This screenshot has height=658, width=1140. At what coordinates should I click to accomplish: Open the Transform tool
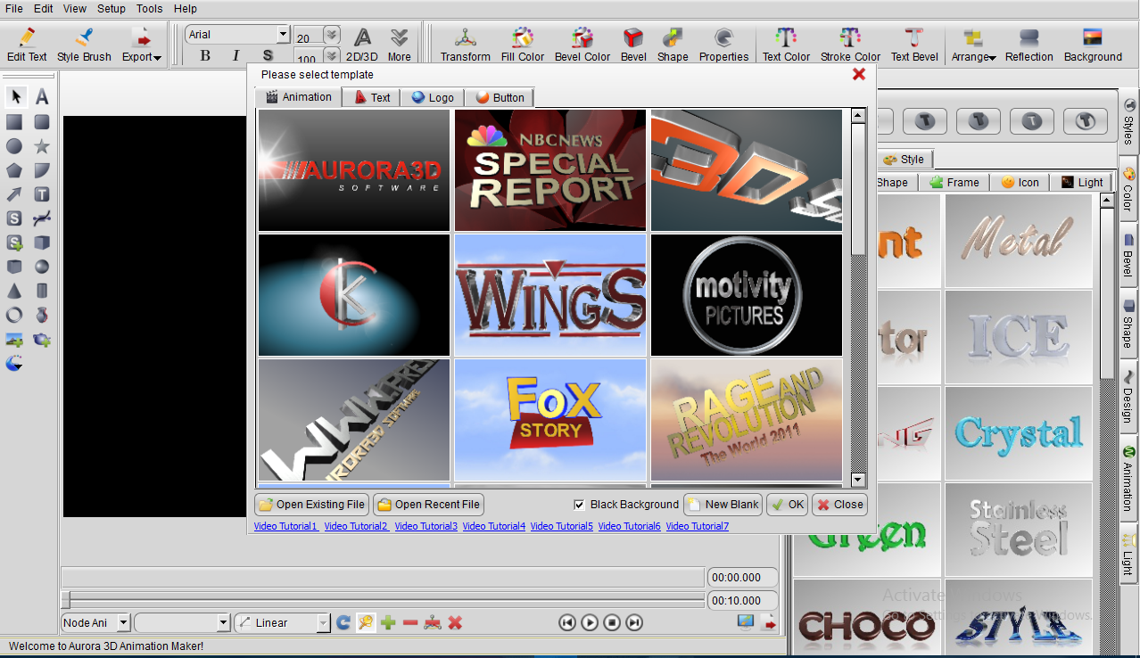[466, 45]
